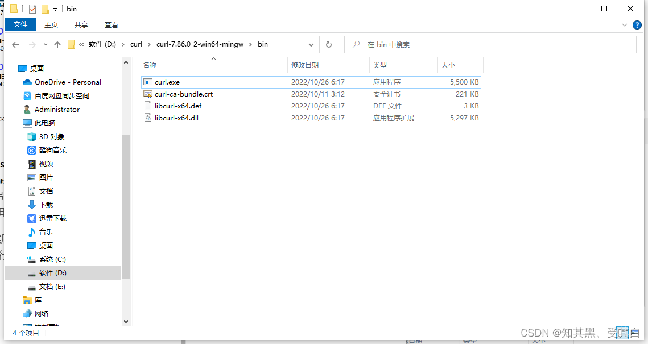Open the libcurl-x64.def file
Viewport: 648px width, 344px height.
coord(179,106)
